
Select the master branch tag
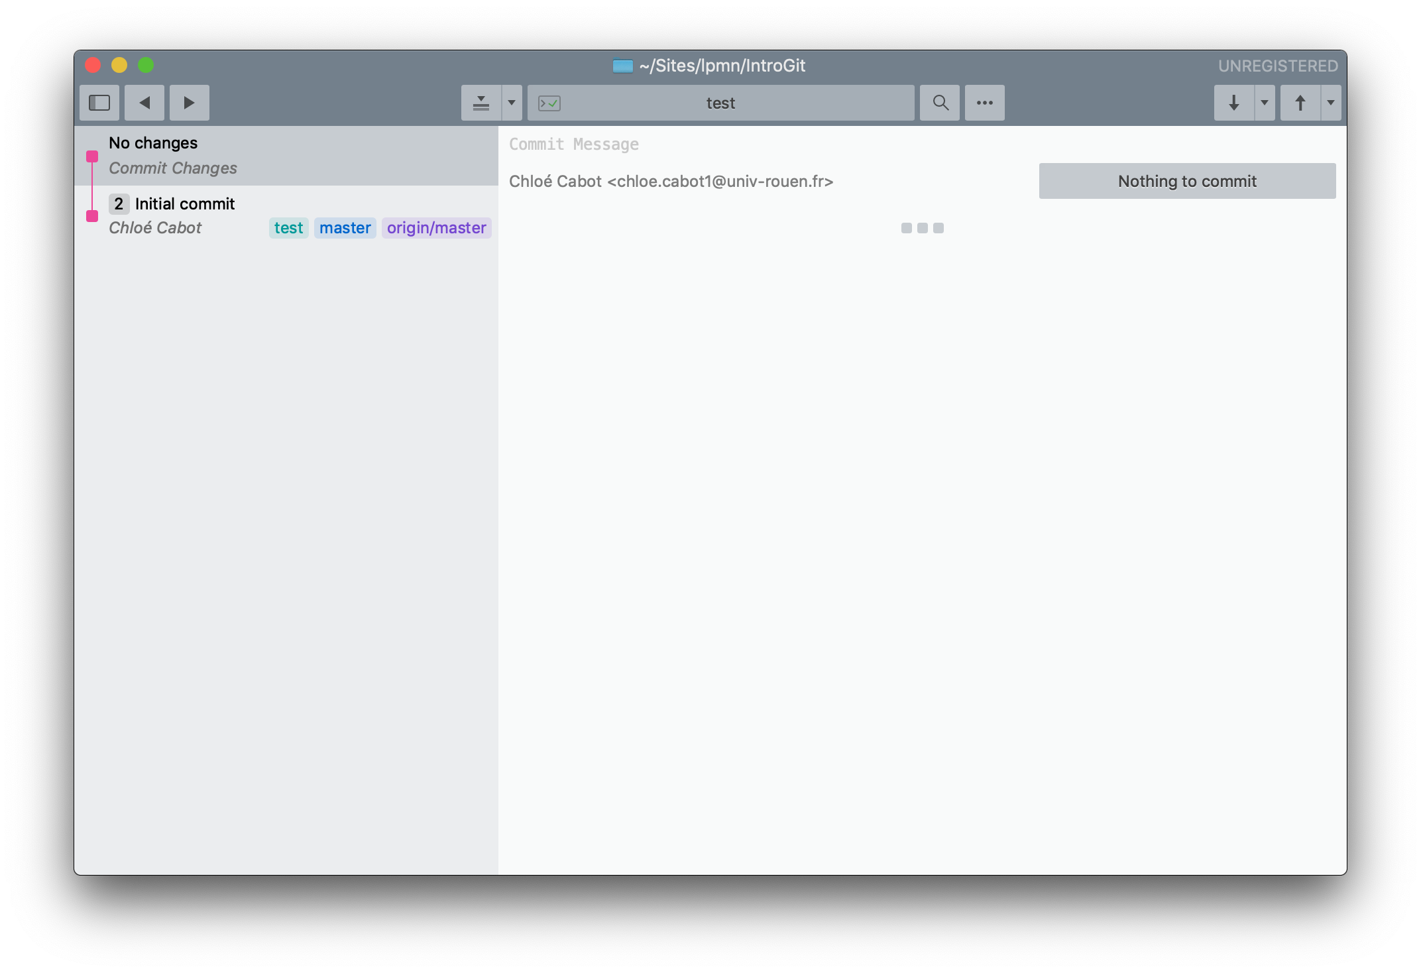pyautogui.click(x=345, y=227)
